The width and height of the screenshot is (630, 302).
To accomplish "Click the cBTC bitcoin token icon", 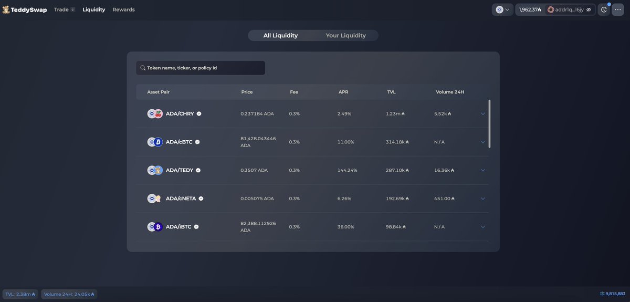I will tap(159, 142).
